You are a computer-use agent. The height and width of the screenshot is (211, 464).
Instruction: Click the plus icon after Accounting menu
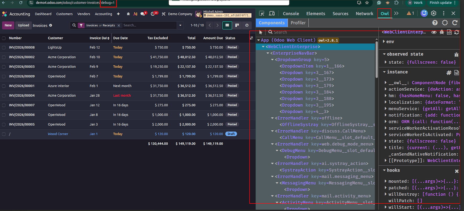118,14
